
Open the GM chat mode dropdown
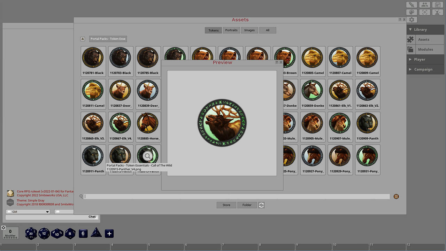28,211
